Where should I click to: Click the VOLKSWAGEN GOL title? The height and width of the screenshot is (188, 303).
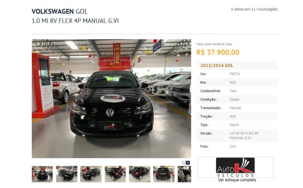(x=60, y=12)
